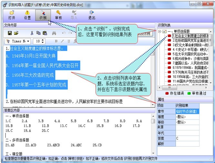Viewport: 215px width, 163px height.
Task: Click the 退出 (Exit) toolbar icon
Action: [92, 15]
